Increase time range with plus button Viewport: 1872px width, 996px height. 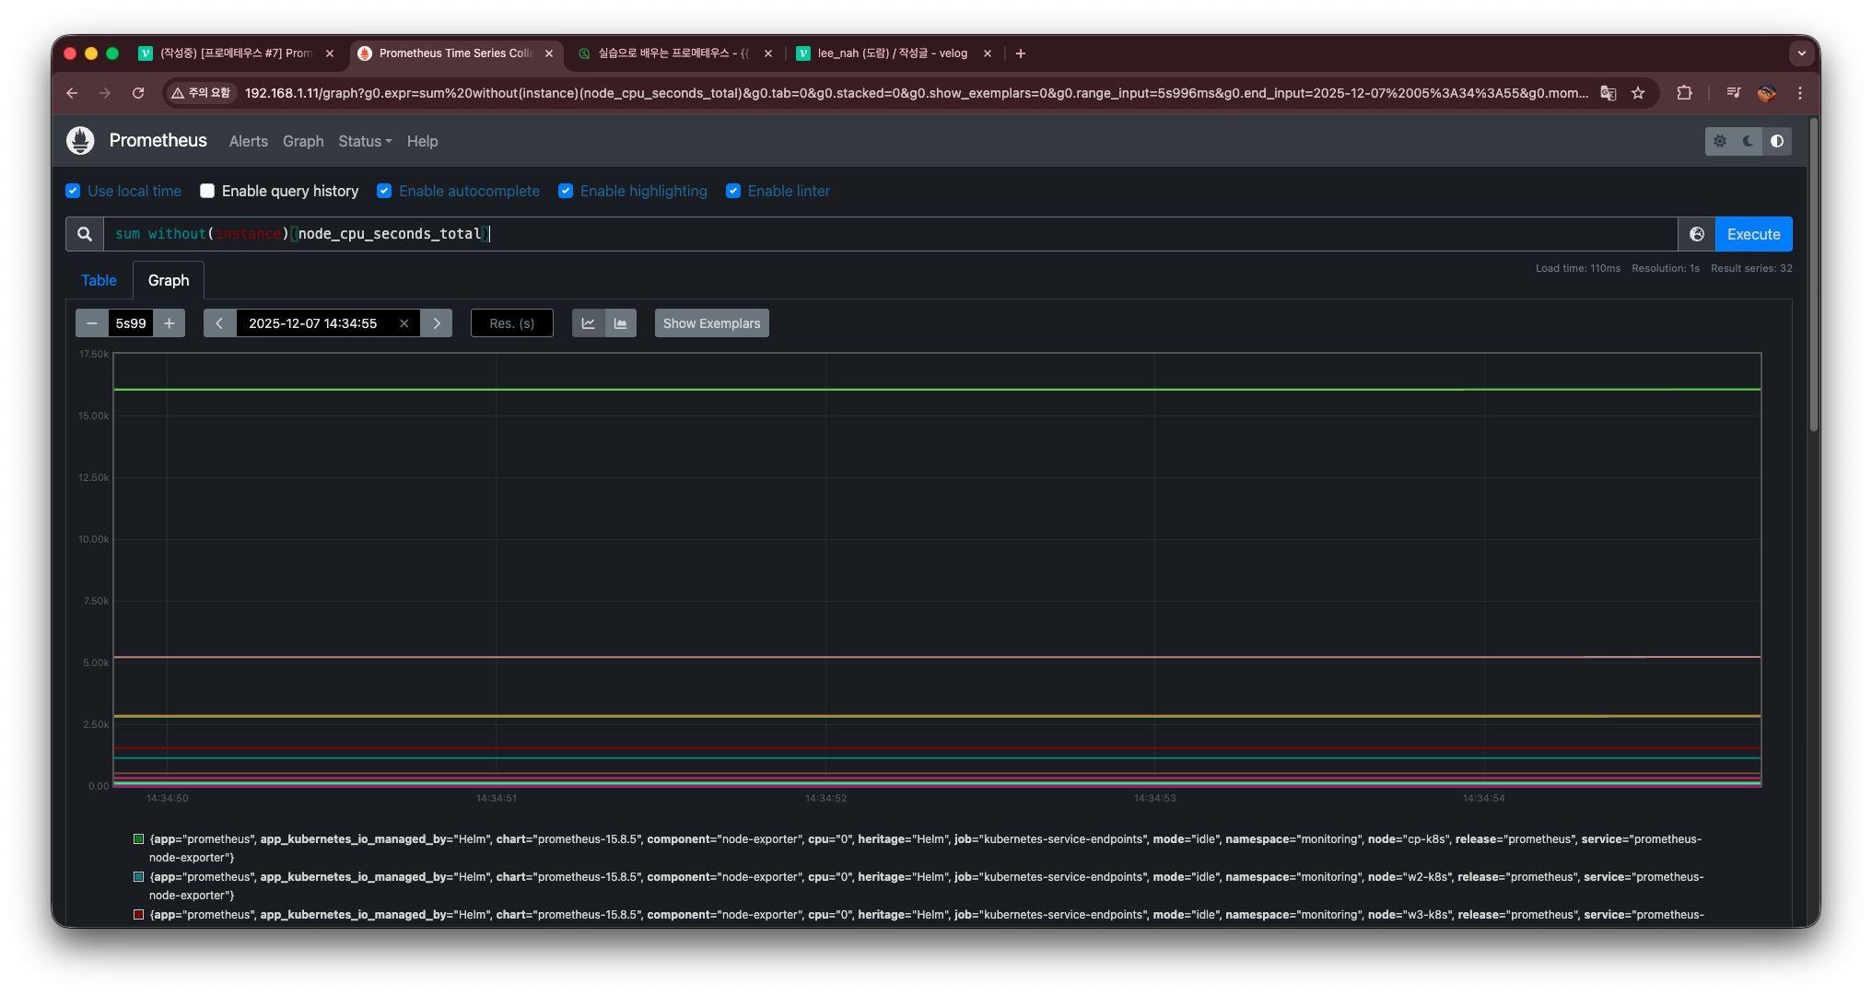pyautogui.click(x=170, y=323)
